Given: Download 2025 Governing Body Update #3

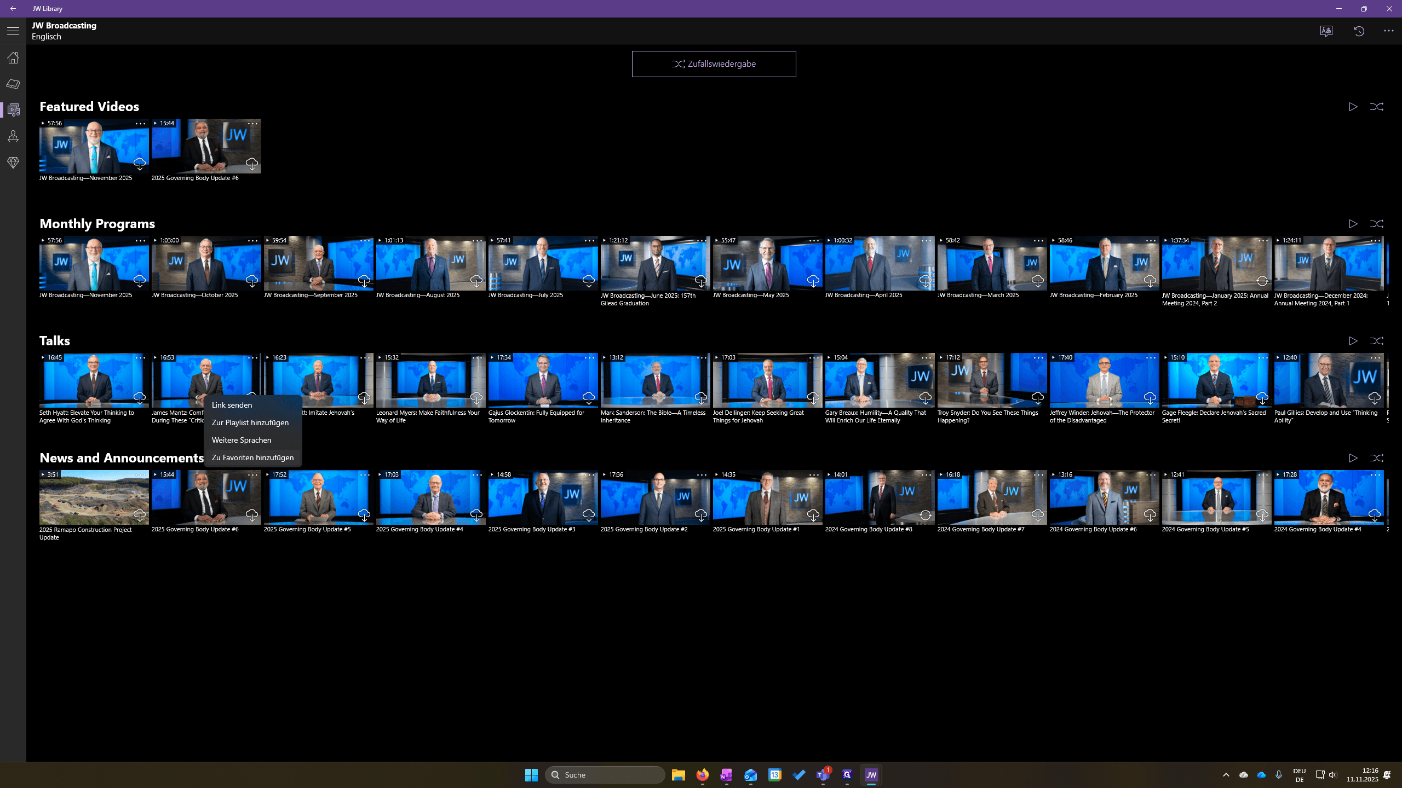Looking at the screenshot, I should point(589,515).
